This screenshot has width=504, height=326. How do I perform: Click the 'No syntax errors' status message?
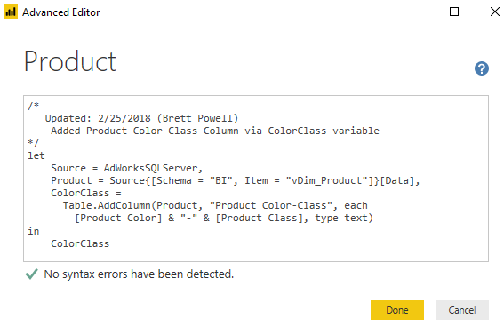coord(139,274)
